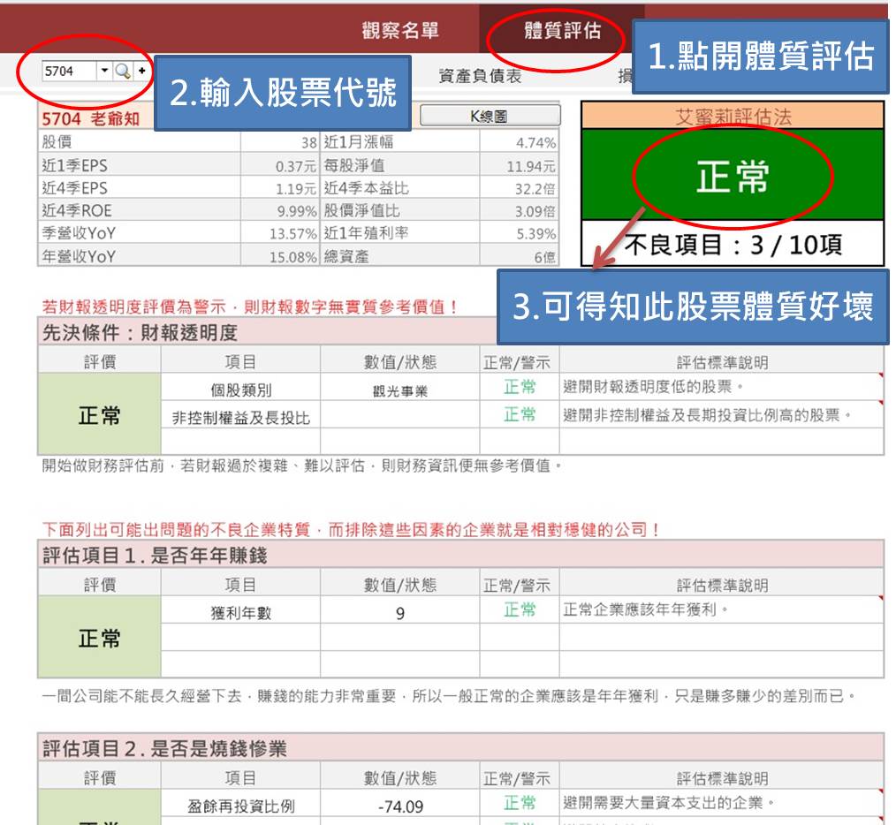Viewport: 896px width, 825px height.
Task: Select the 資產負債表 sub-tab
Action: 480,76
